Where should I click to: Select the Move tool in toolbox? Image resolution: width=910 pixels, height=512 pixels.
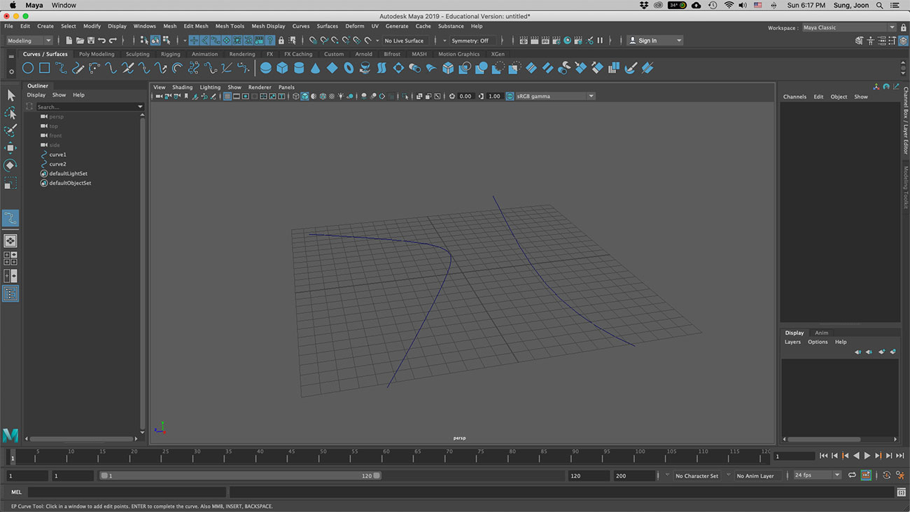(x=10, y=148)
